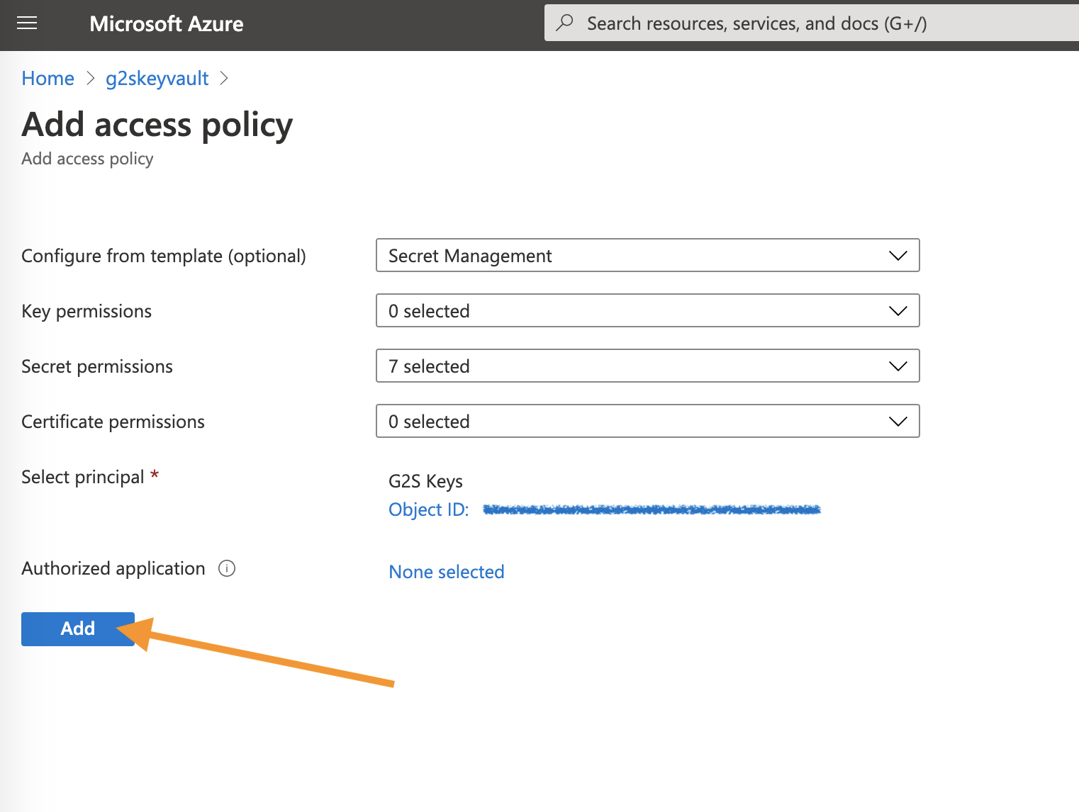This screenshot has width=1079, height=812.
Task: Click the Microsoft Azure title
Action: point(167,23)
